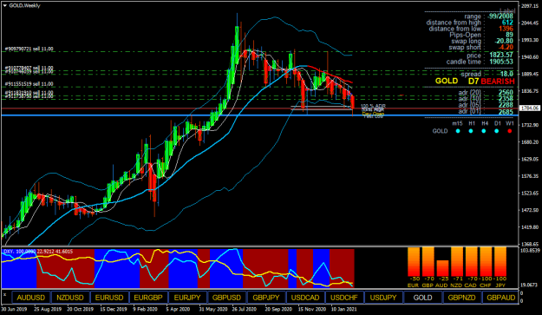
Task: Close the symbol button panel with the x
Action: point(4,294)
